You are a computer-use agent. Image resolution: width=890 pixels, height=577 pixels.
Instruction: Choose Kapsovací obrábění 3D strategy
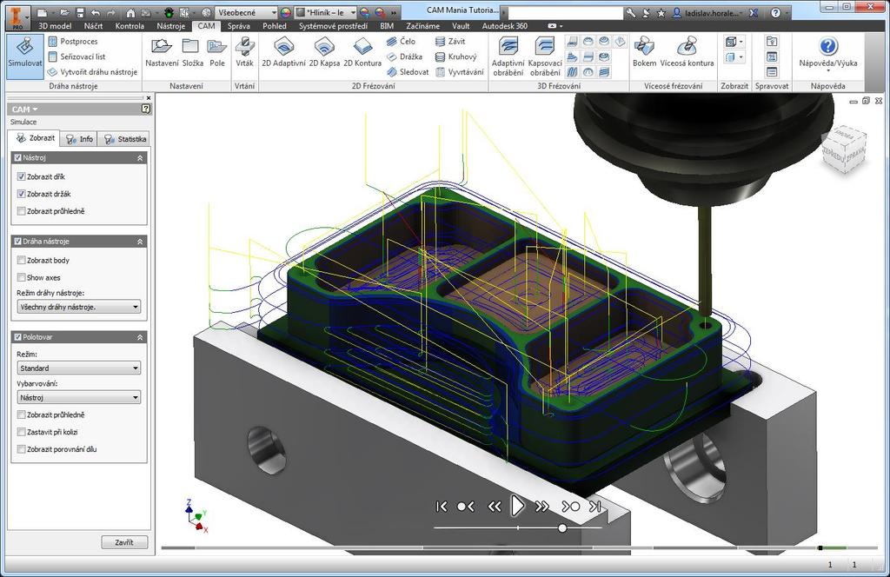pos(545,56)
